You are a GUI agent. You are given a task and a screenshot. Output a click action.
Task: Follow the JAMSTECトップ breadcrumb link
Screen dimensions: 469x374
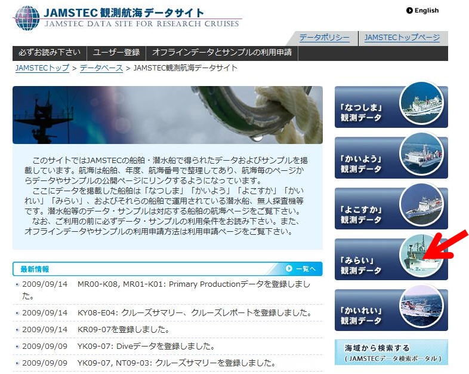[42, 68]
